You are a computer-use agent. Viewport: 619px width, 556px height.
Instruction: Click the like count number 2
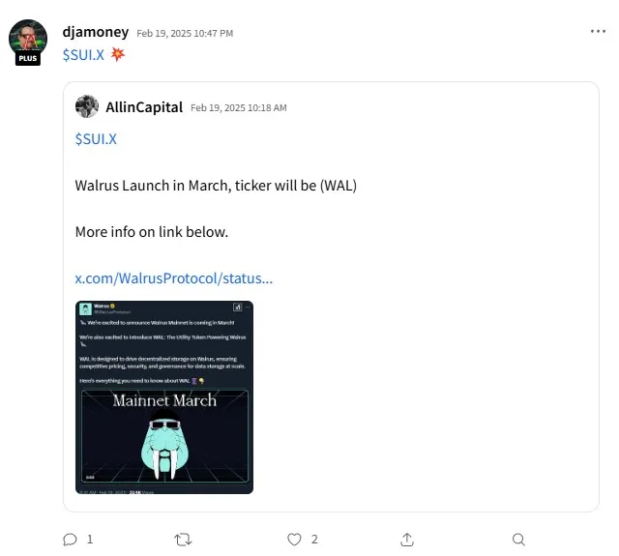point(314,539)
